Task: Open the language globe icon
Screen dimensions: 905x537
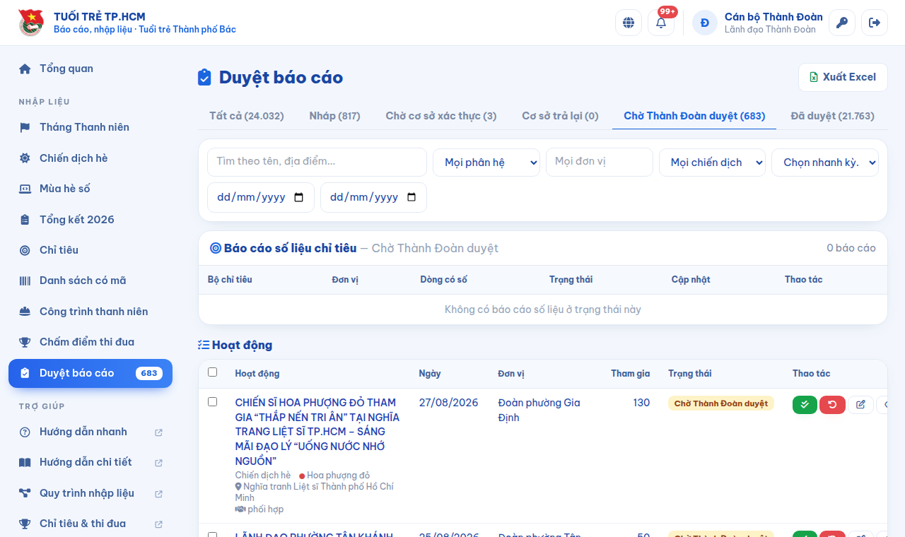Action: point(629,23)
